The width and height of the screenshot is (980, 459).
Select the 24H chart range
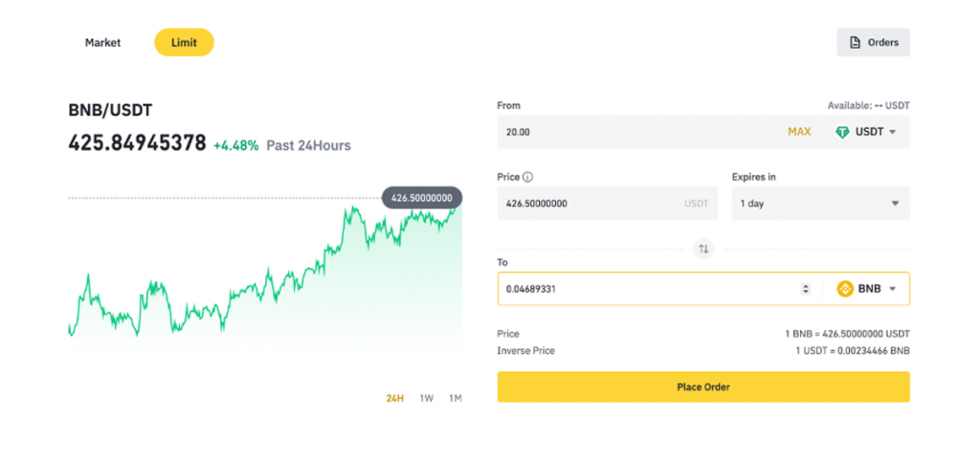(x=394, y=399)
